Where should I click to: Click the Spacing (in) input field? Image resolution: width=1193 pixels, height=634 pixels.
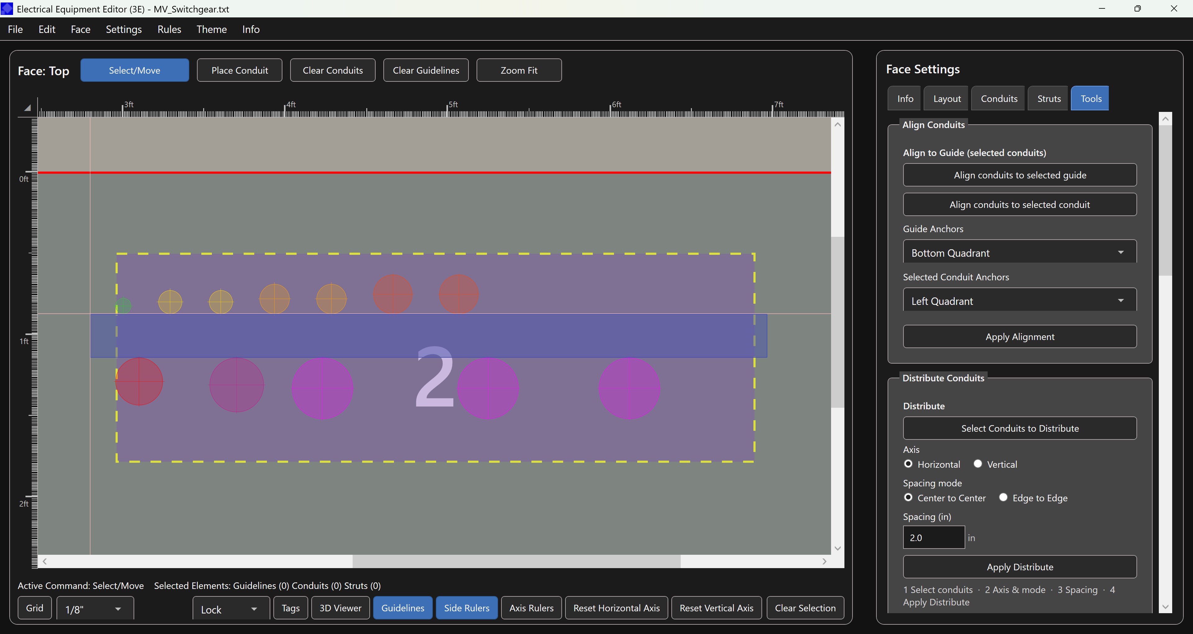[x=933, y=538]
